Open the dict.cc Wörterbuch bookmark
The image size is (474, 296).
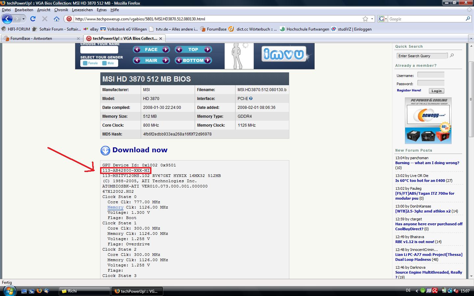(x=253, y=29)
